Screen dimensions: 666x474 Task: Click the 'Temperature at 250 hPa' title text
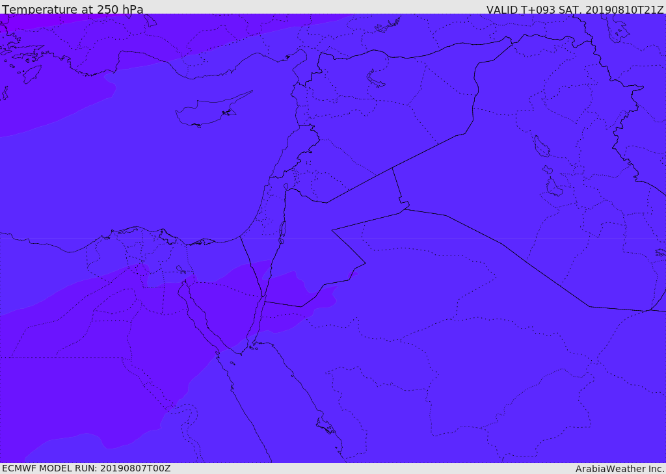point(73,9)
